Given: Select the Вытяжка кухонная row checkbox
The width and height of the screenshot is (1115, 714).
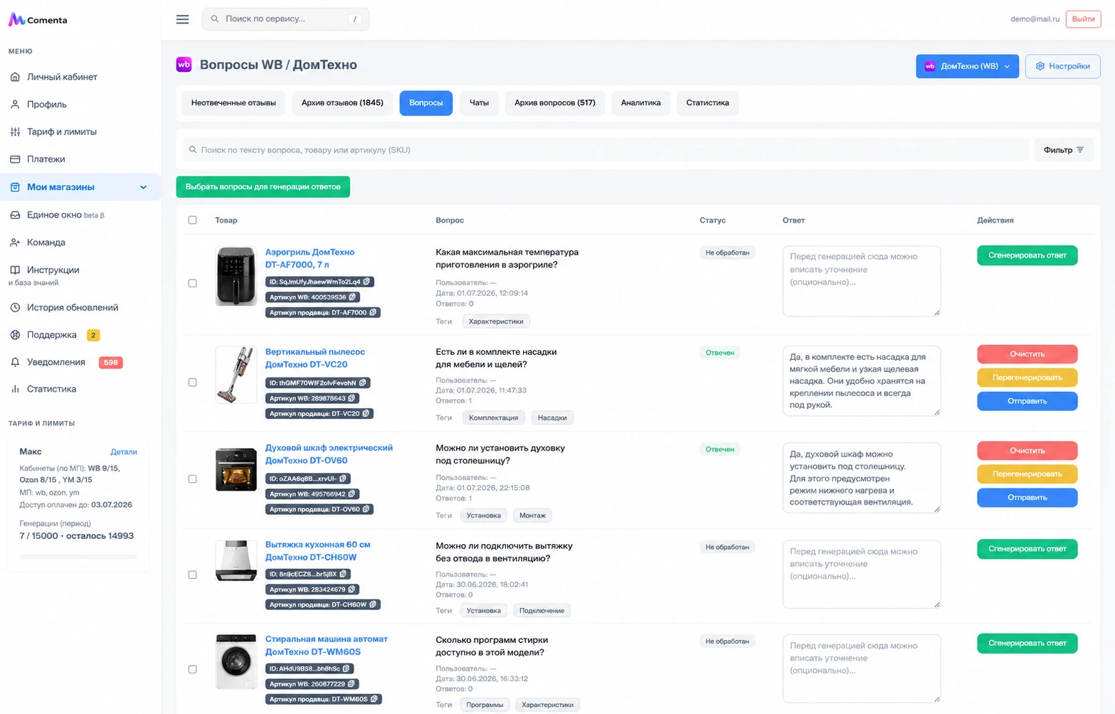Looking at the screenshot, I should pos(192,575).
